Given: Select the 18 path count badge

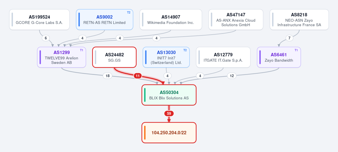Looking at the screenshot, I should click(107, 76).
